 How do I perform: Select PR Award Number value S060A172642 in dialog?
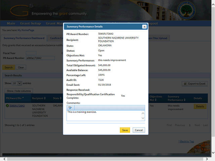(106, 34)
